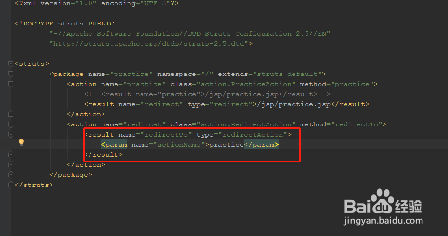Image resolution: width=448 pixels, height=236 pixels.
Task: Click fold end marker beside </package>
Action: [x=11, y=174]
